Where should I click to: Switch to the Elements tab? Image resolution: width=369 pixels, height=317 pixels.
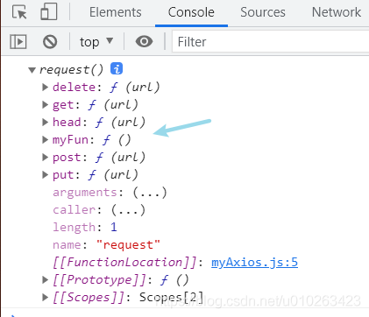(x=116, y=12)
